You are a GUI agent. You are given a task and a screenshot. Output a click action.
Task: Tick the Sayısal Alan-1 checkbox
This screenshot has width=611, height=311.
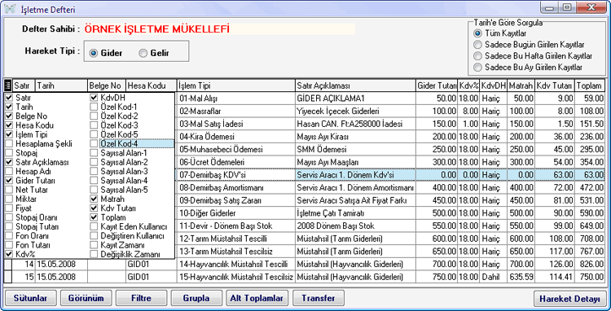pyautogui.click(x=94, y=153)
